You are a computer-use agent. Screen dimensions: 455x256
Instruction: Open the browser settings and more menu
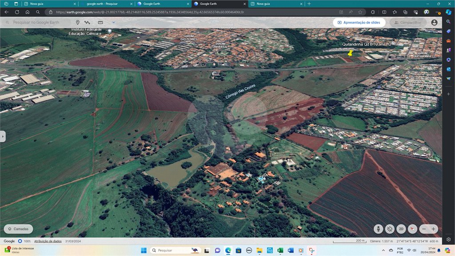pyautogui.click(x=438, y=12)
